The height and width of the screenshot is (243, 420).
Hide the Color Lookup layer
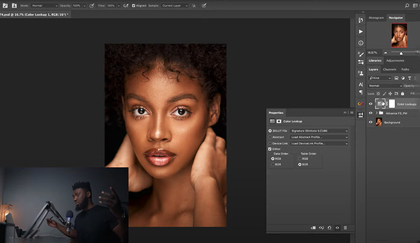(370, 104)
